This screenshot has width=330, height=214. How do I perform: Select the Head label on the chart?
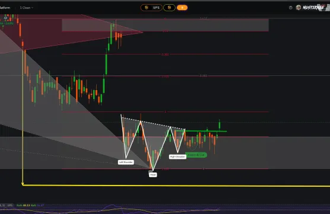pos(153,174)
